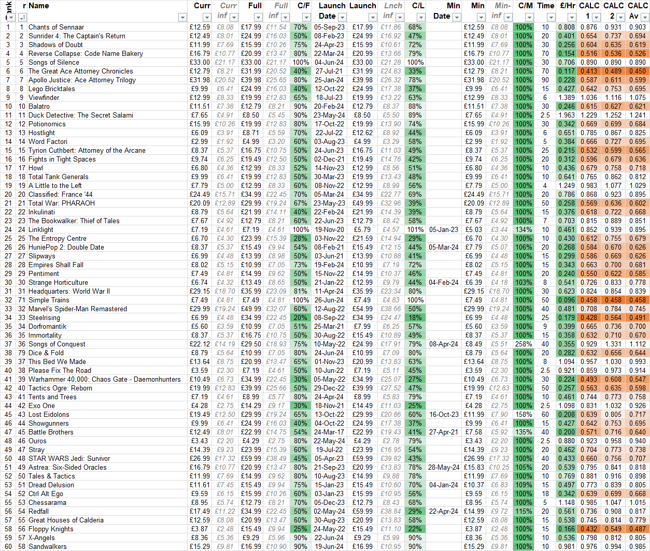Select the 'Dread Delusion' name cell
Viewport: 650px width, 551px height.
(x=107, y=485)
